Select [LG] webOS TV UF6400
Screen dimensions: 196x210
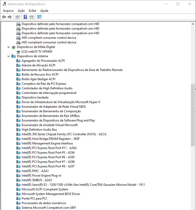tap(37, 52)
